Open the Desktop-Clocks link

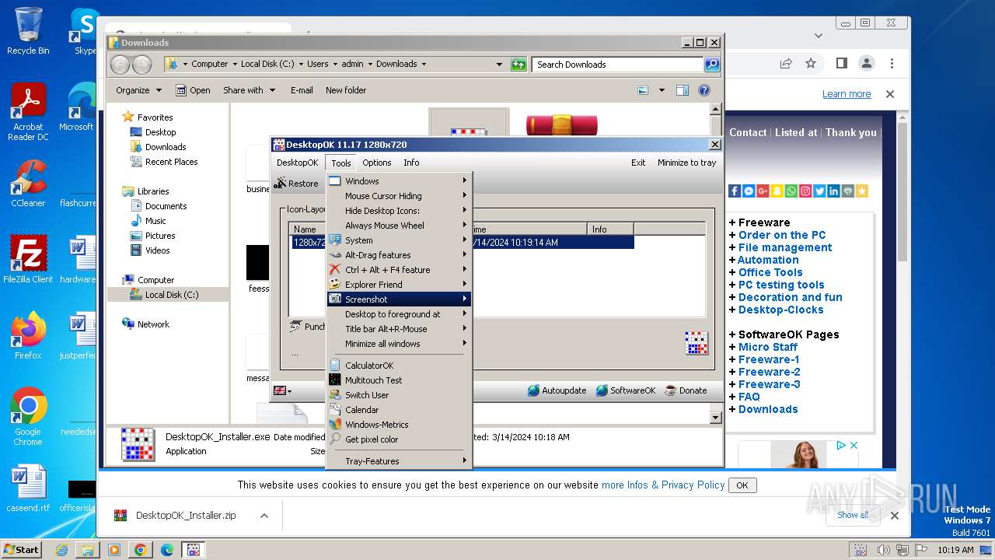pos(780,310)
